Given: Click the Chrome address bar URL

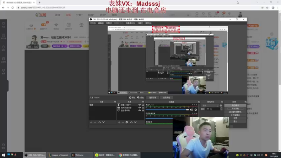Looking at the screenshot, I should (x=43, y=7).
